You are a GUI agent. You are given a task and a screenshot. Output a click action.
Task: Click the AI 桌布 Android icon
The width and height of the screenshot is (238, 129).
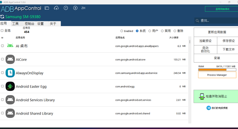pyautogui.click(x=10, y=46)
